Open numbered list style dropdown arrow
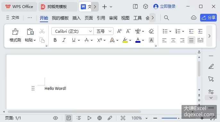The height and width of the screenshot is (122, 220). 183,31
